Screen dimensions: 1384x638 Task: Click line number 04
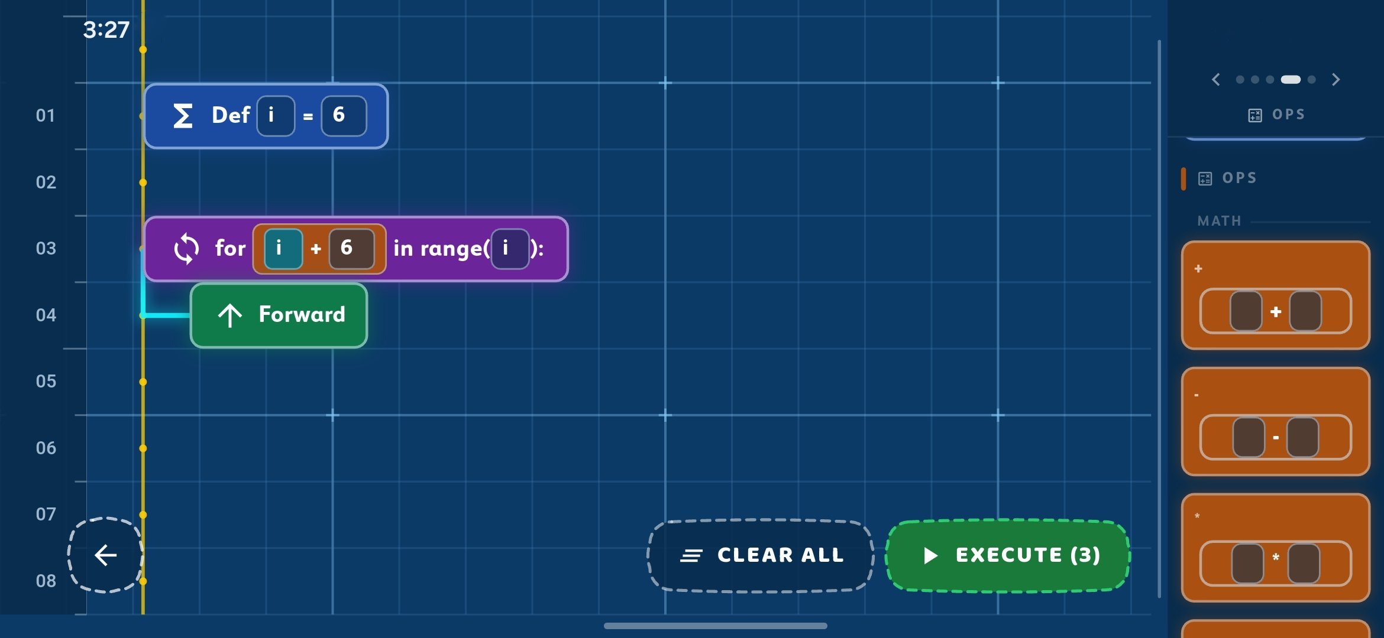pyautogui.click(x=46, y=315)
